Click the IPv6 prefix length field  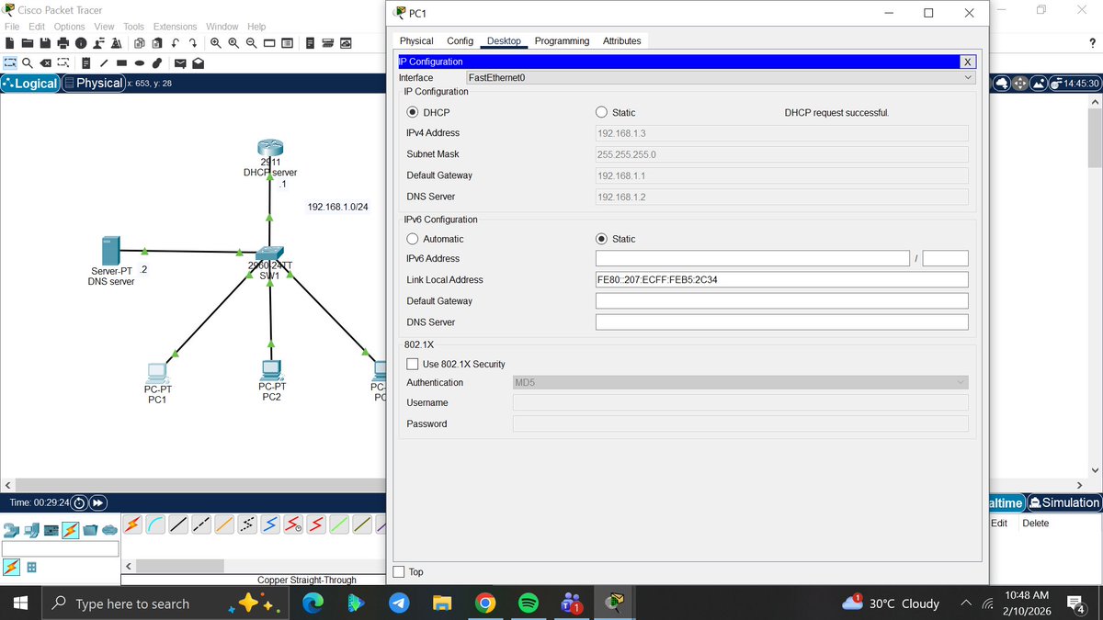(946, 258)
